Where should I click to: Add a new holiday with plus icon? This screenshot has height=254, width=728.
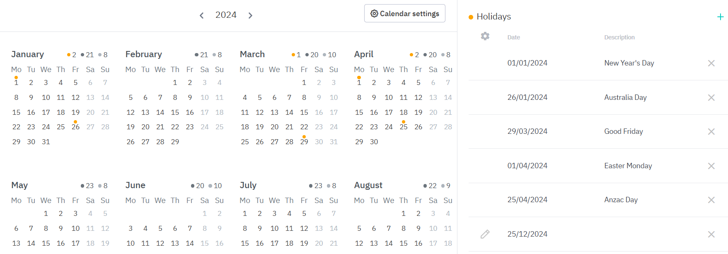coord(720,17)
